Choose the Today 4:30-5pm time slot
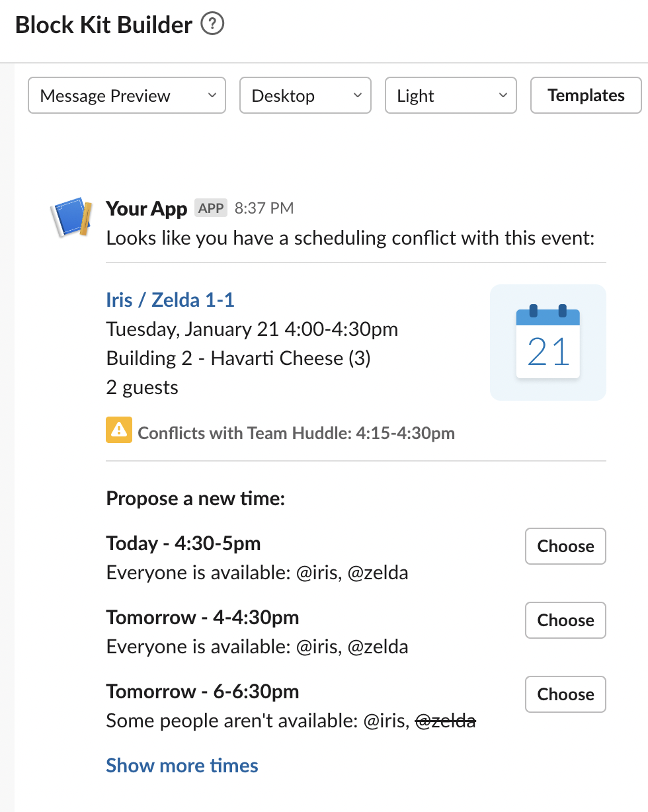This screenshot has width=648, height=812. (x=565, y=546)
